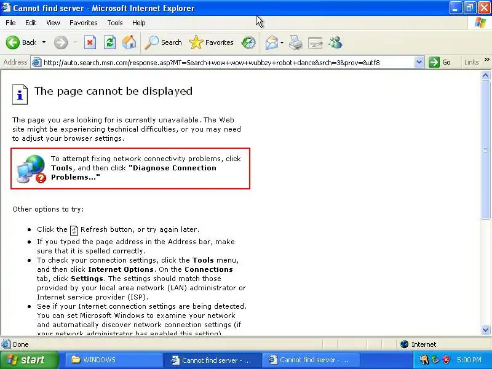Click the 5:00 PM clock
Viewport: 492px width, 369px height.
coord(469,360)
